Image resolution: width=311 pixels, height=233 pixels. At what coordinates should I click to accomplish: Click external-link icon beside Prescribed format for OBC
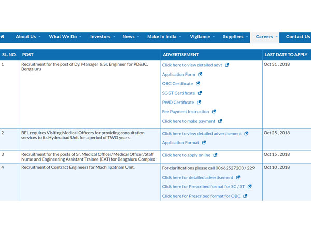tap(245, 196)
